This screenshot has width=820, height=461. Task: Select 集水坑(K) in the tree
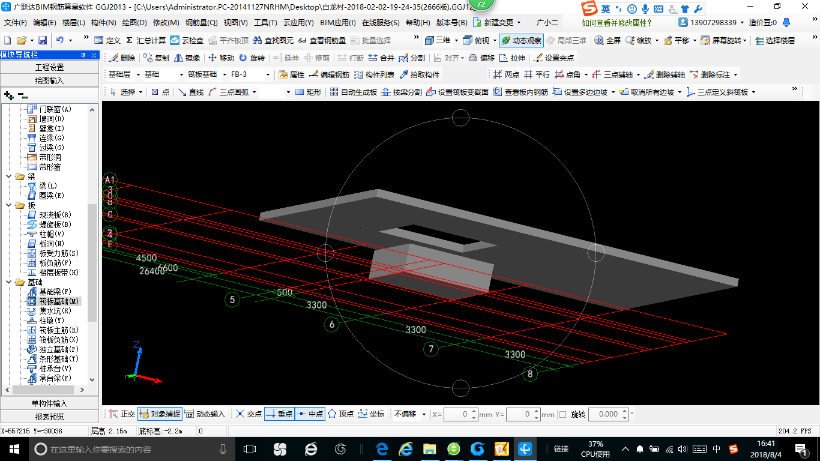(55, 311)
